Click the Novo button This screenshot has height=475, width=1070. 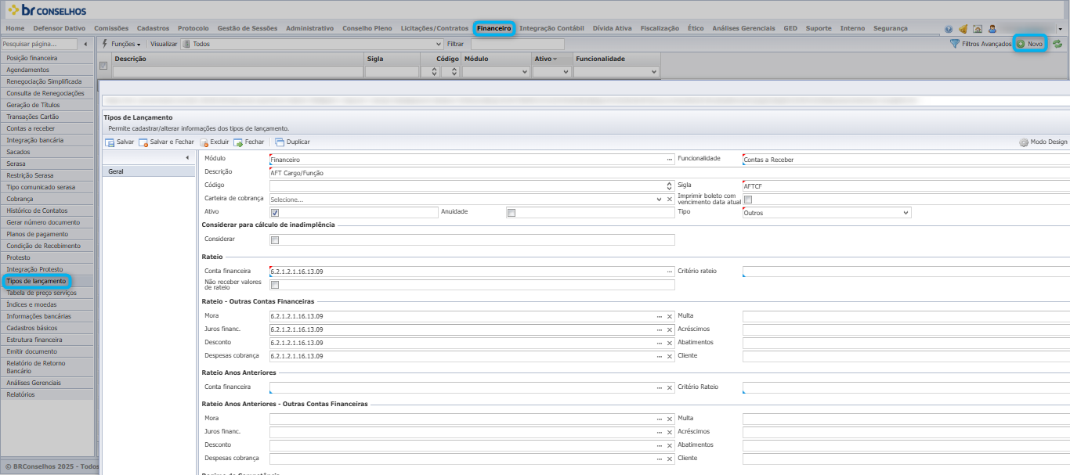1030,44
